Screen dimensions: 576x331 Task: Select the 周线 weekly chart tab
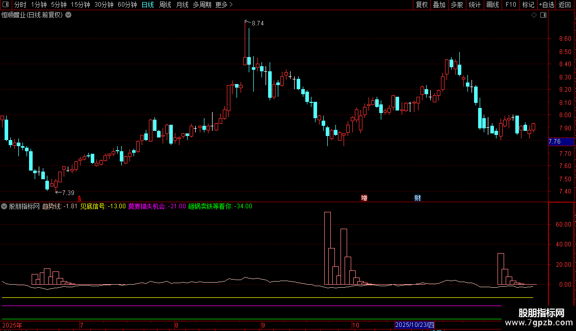click(x=165, y=5)
